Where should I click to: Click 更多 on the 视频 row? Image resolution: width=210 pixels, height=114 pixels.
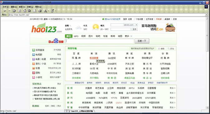pyautogui.click(x=173, y=88)
